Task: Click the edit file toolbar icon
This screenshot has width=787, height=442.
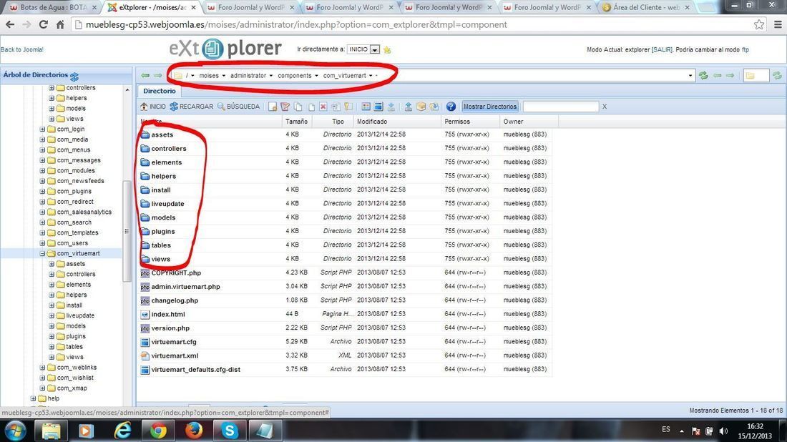Action: coord(285,107)
